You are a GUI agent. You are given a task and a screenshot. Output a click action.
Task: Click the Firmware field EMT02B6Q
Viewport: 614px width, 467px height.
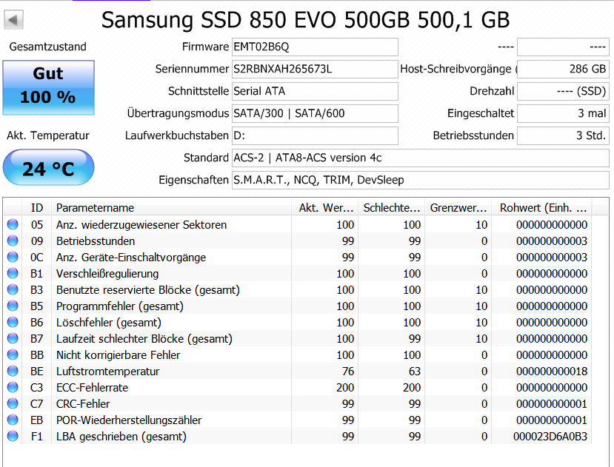coord(315,47)
